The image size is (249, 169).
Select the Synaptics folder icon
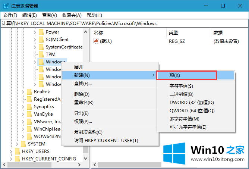point(29,107)
